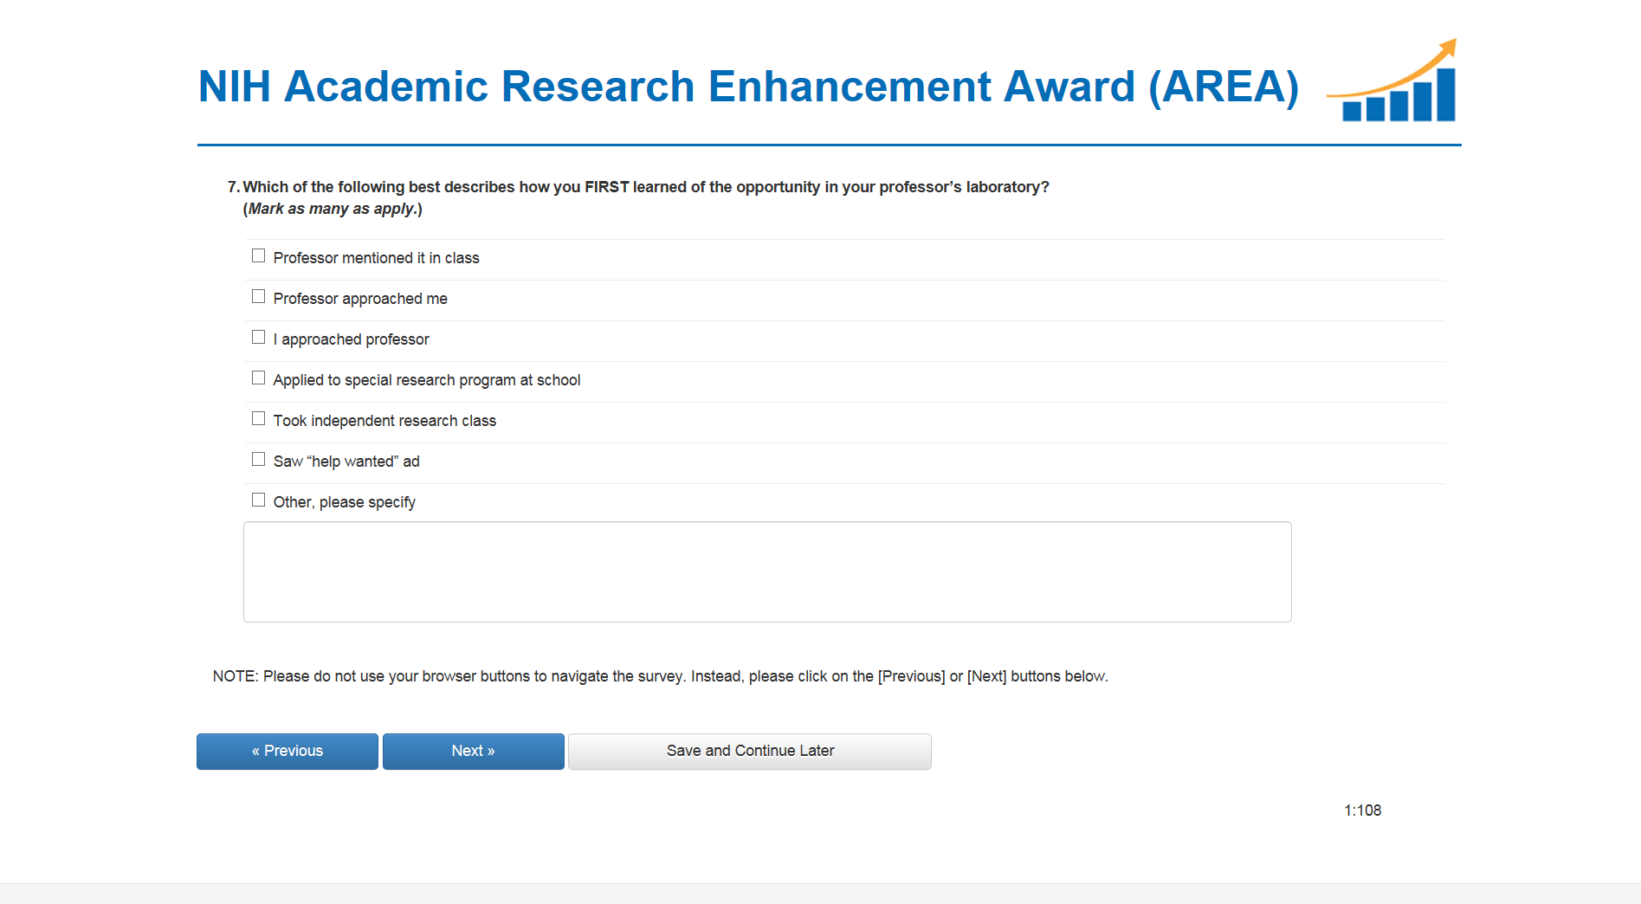The height and width of the screenshot is (904, 1641).
Task: Click 'Took independent research class' label text
Action: tap(384, 421)
